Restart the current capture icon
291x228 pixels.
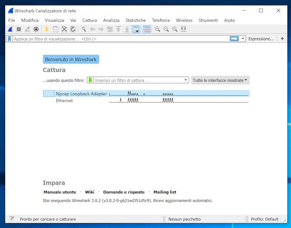pyautogui.click(x=28, y=29)
